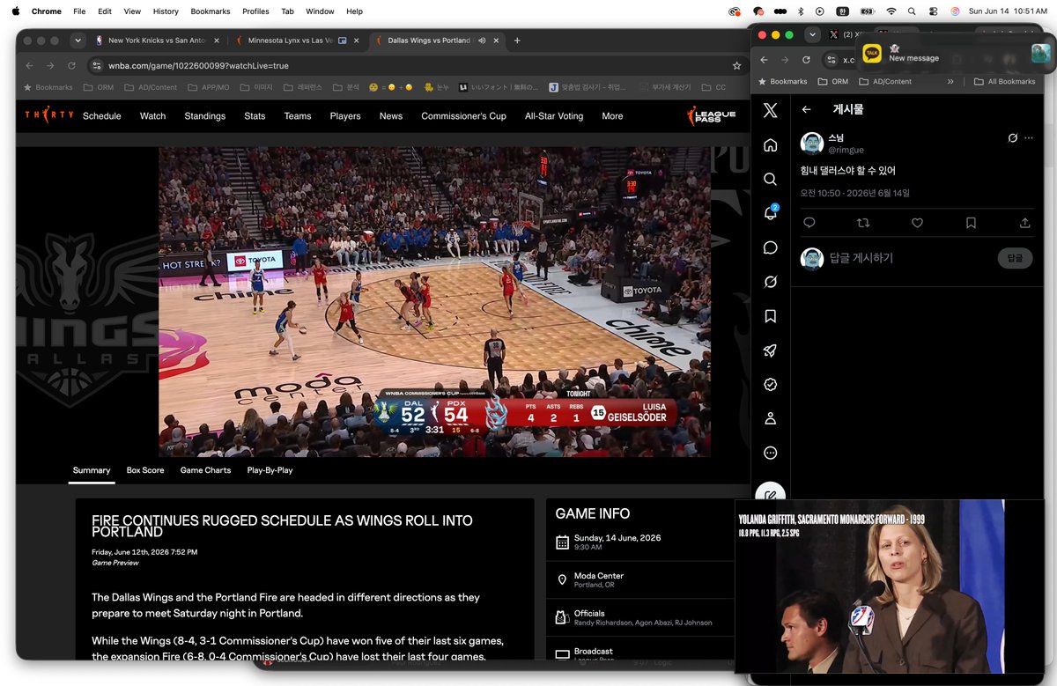Select the Game Charts tab
The image size is (1057, 686).
click(x=205, y=470)
